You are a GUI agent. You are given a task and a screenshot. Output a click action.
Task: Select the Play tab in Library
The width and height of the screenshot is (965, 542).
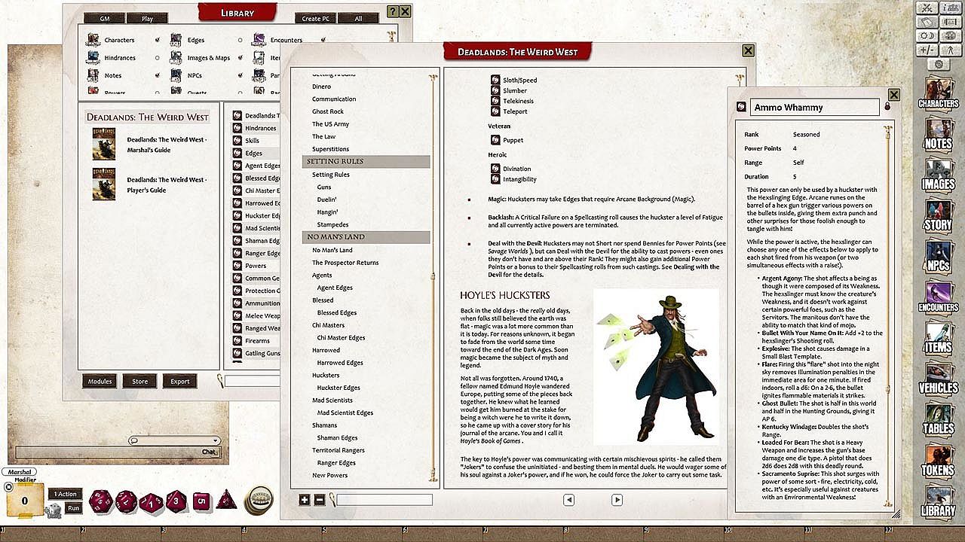click(x=148, y=18)
